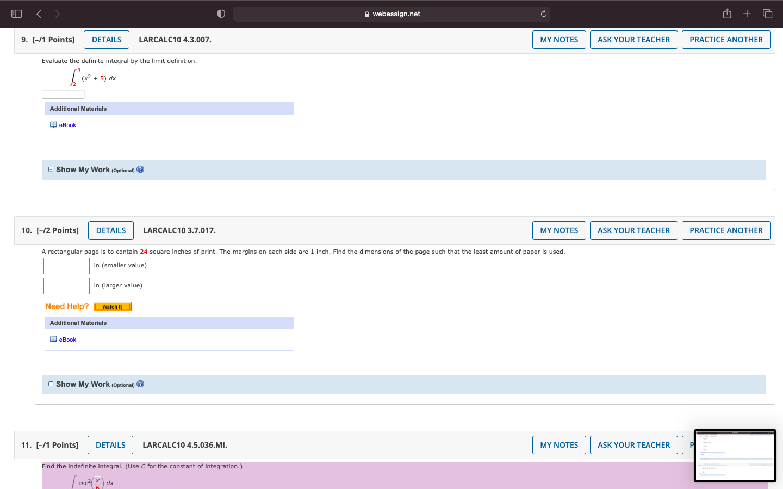Toggle the Safari sidebar
The width and height of the screenshot is (783, 489).
(x=16, y=14)
